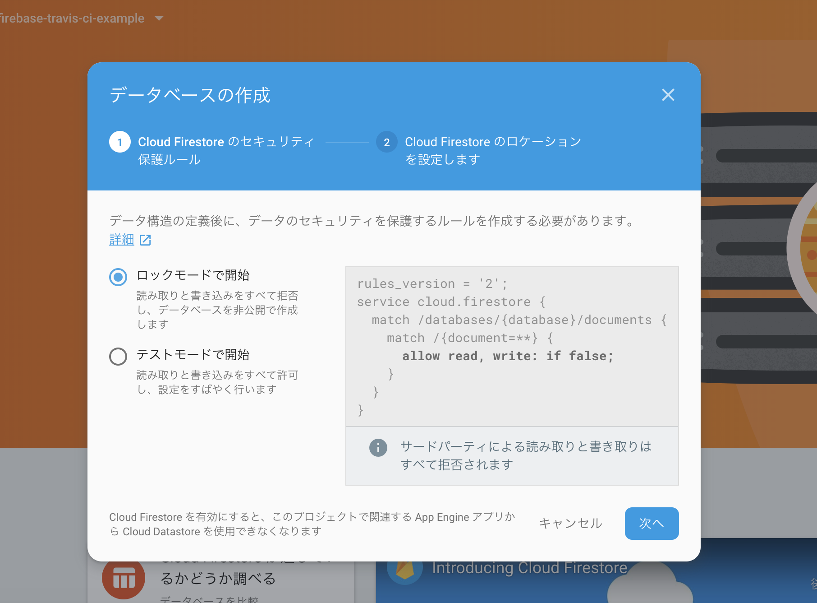817x603 pixels.
Task: Click the 'match /{document=**} {' code line
Action: pyautogui.click(x=470, y=338)
